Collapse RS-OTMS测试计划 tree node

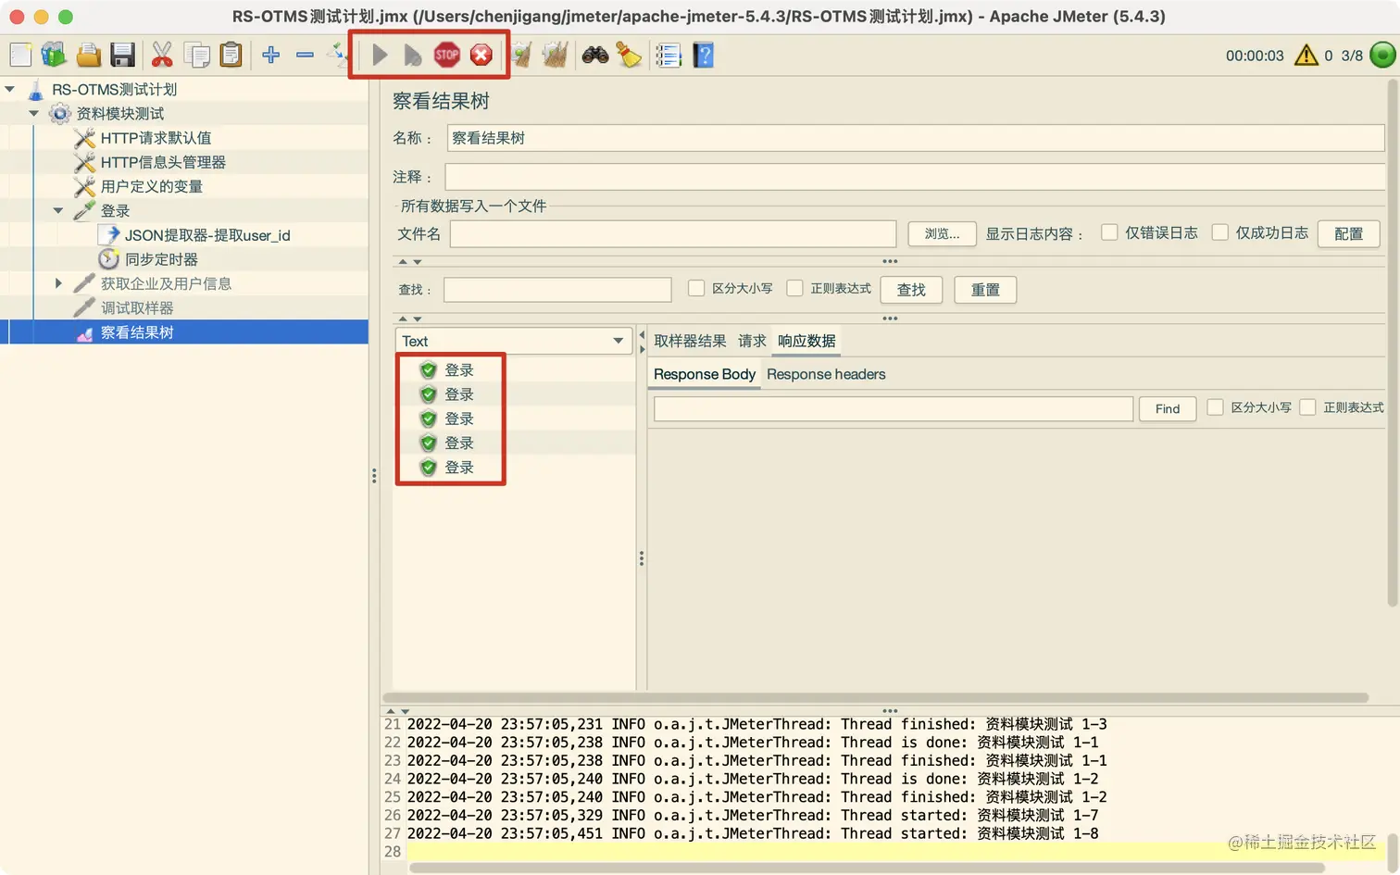(x=10, y=89)
